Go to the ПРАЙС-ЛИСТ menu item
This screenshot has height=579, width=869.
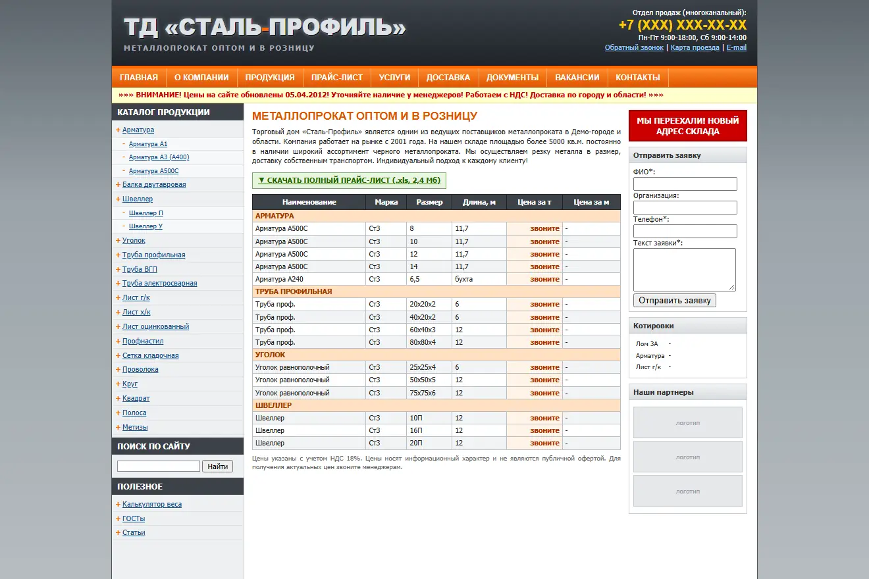(x=337, y=78)
